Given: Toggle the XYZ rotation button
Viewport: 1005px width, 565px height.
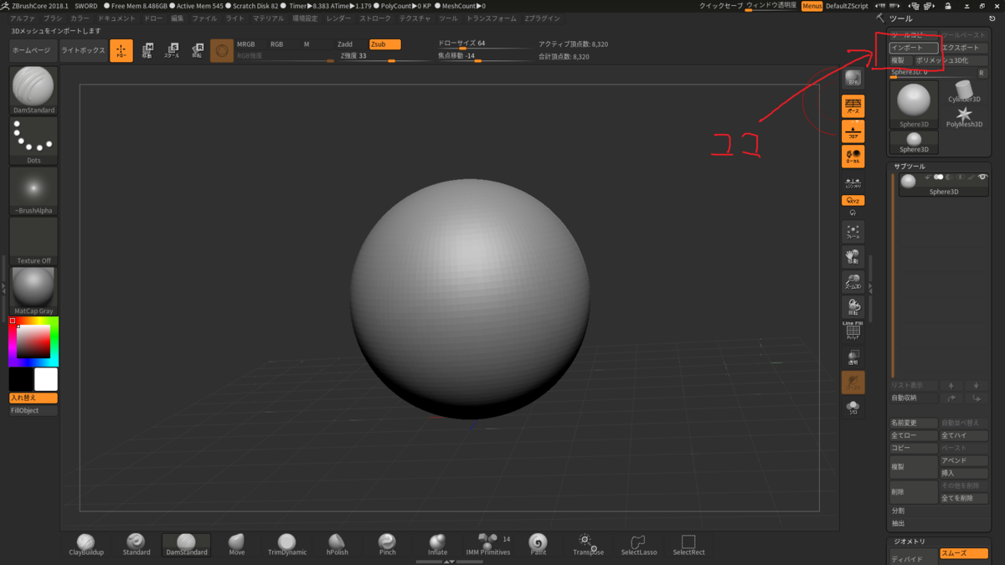Looking at the screenshot, I should [x=853, y=201].
